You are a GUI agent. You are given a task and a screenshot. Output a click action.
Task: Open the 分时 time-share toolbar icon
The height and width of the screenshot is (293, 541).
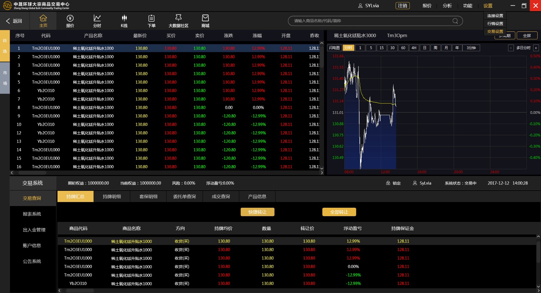97,21
